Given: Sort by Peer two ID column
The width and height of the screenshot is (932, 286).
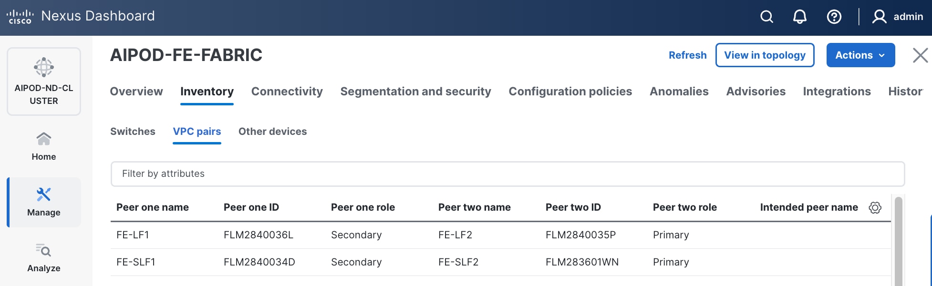Looking at the screenshot, I should (573, 207).
